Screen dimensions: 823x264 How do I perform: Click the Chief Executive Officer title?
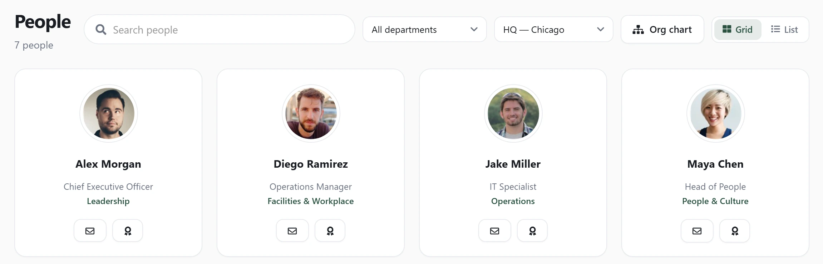click(x=108, y=187)
